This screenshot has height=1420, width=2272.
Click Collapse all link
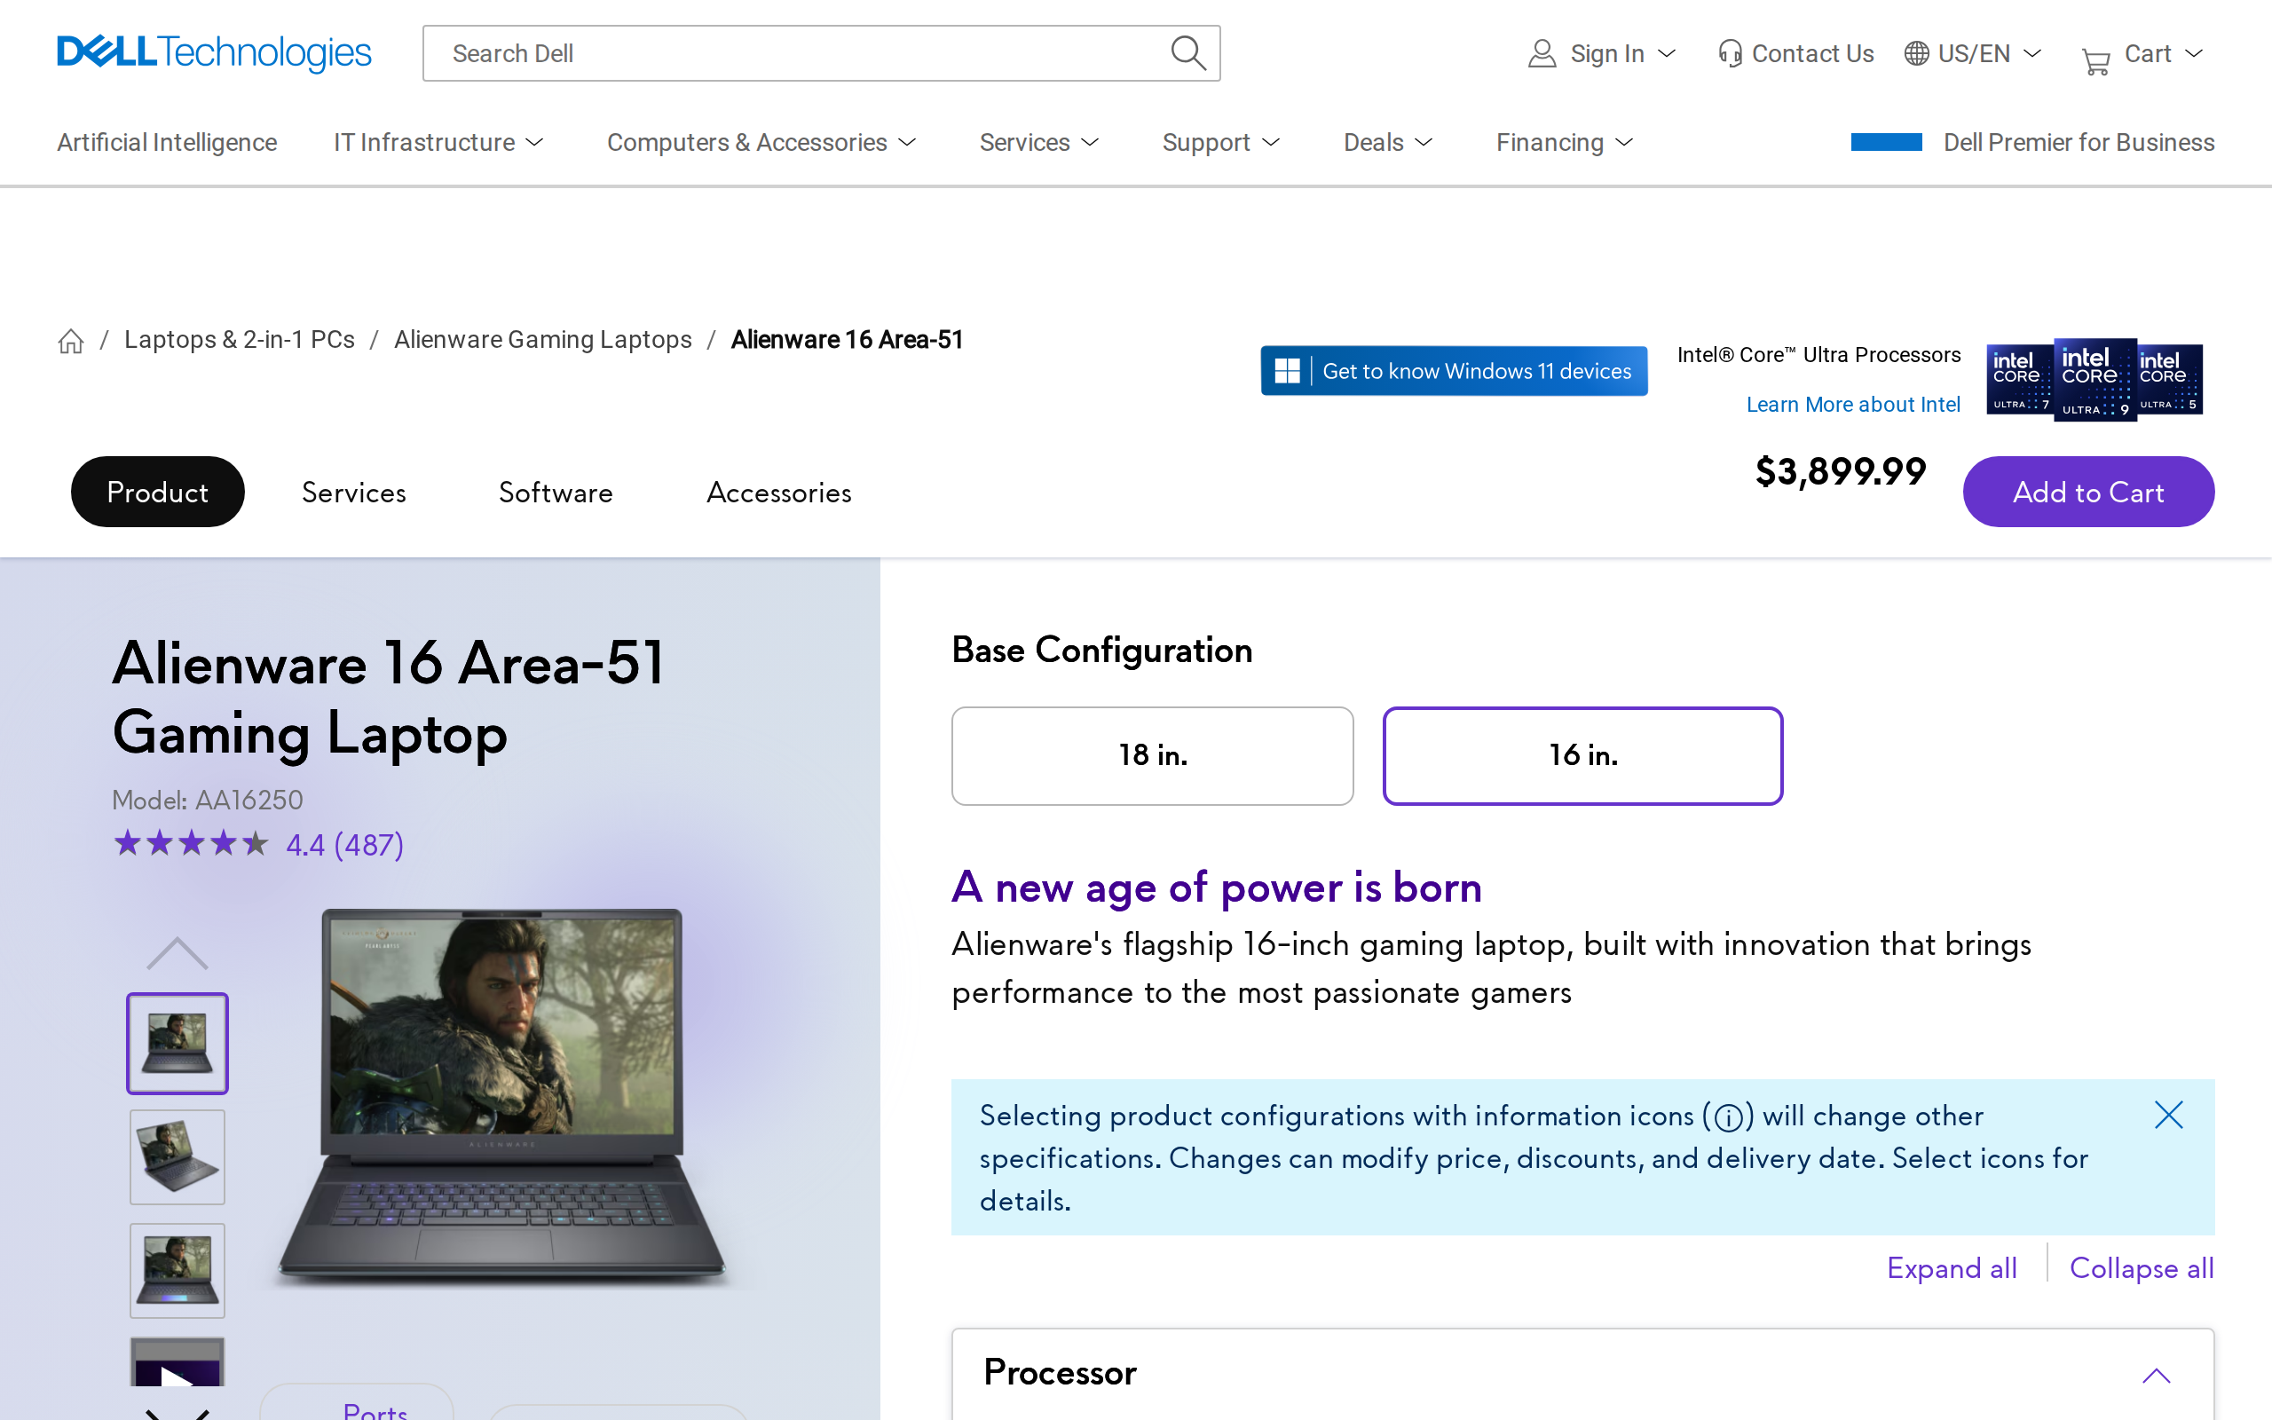point(2142,1269)
